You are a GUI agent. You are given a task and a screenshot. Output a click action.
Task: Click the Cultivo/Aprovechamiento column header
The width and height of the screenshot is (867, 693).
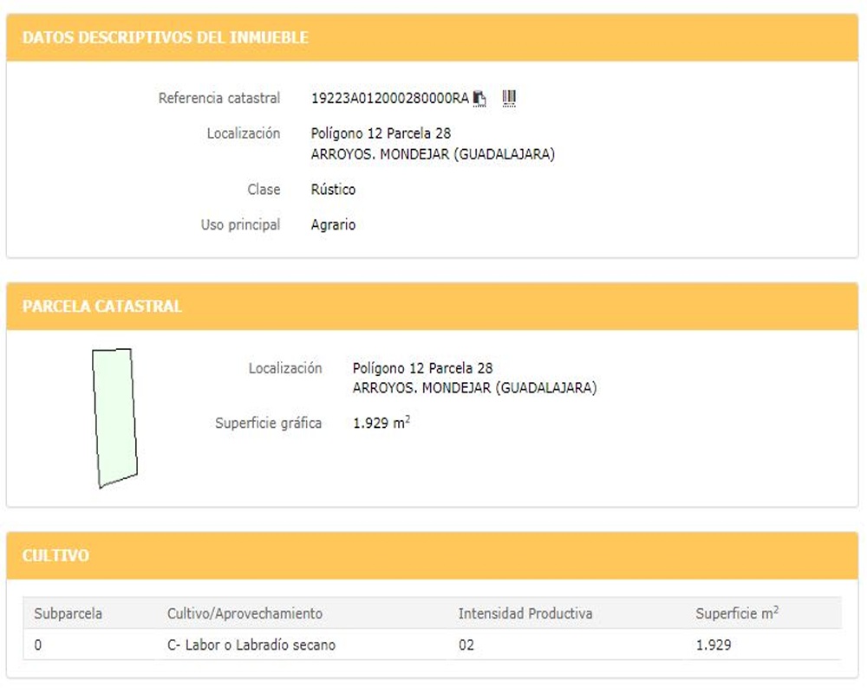(245, 613)
